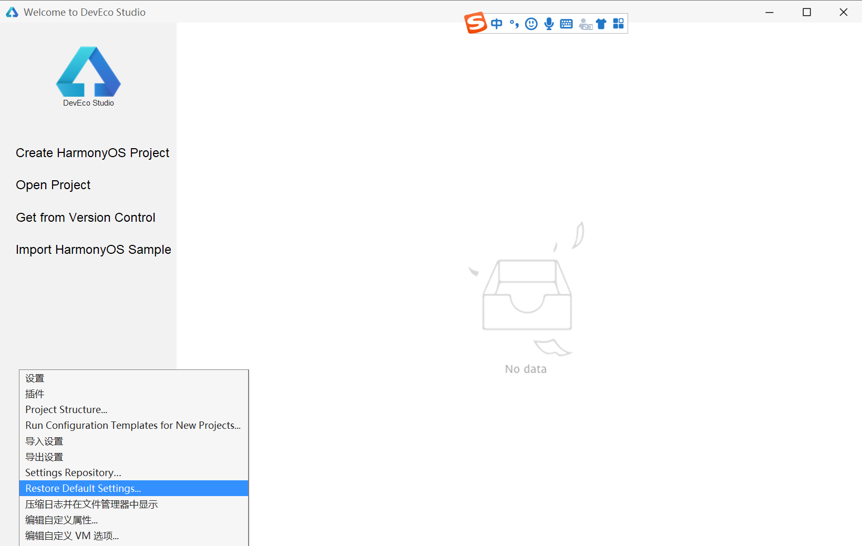Import a HarmonyOS Sample
Viewport: 862px width, 546px height.
94,250
